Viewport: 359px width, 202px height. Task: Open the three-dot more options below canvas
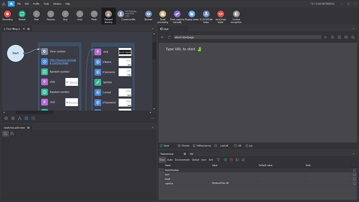pyautogui.click(x=152, y=118)
